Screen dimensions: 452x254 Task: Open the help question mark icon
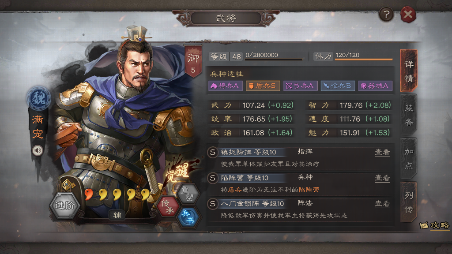pyautogui.click(x=386, y=14)
